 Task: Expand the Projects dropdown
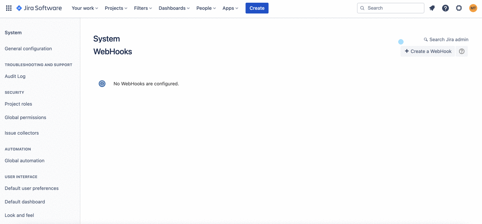pos(116,8)
